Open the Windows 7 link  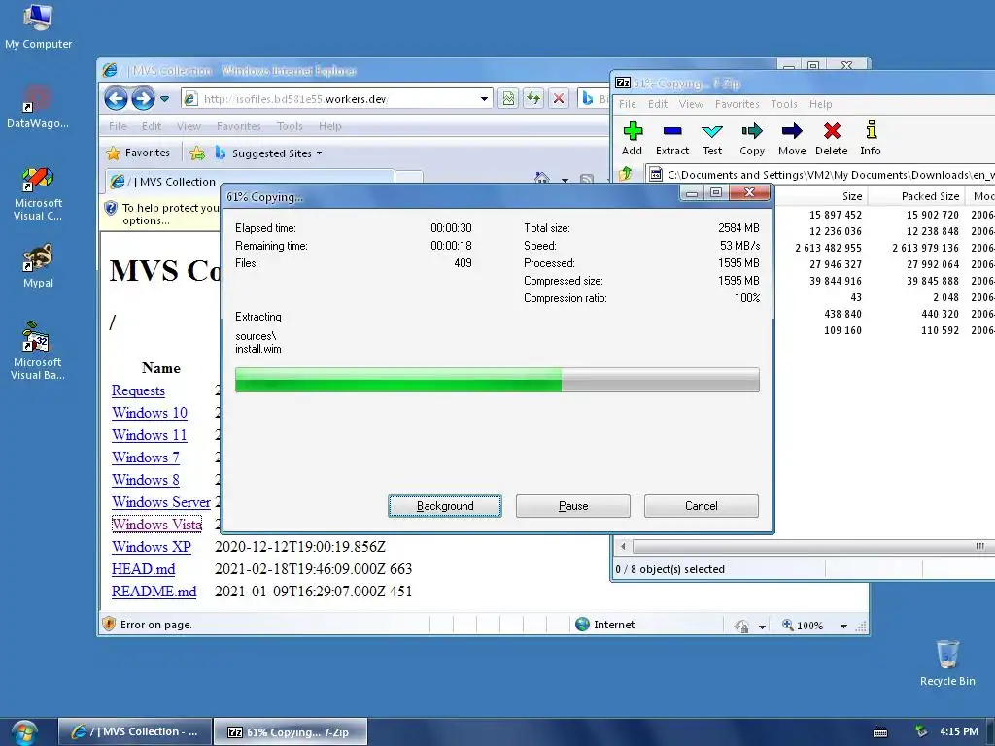[x=146, y=458]
